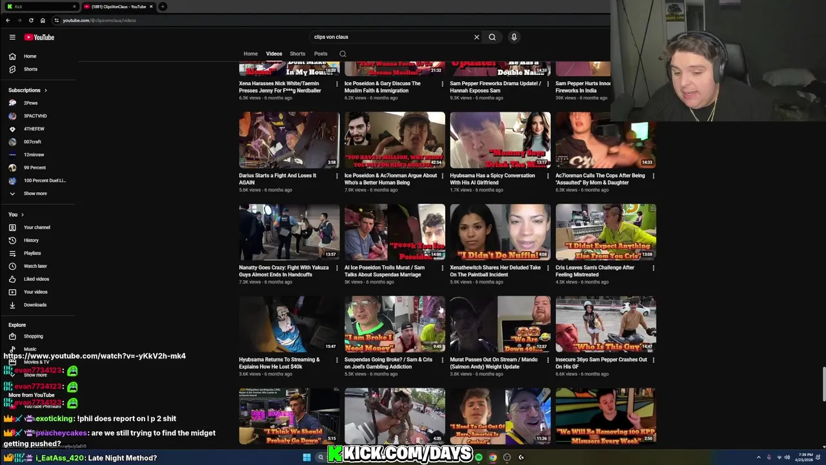This screenshot has height=465, width=826.
Task: Select the Videos channel tab
Action: point(274,54)
